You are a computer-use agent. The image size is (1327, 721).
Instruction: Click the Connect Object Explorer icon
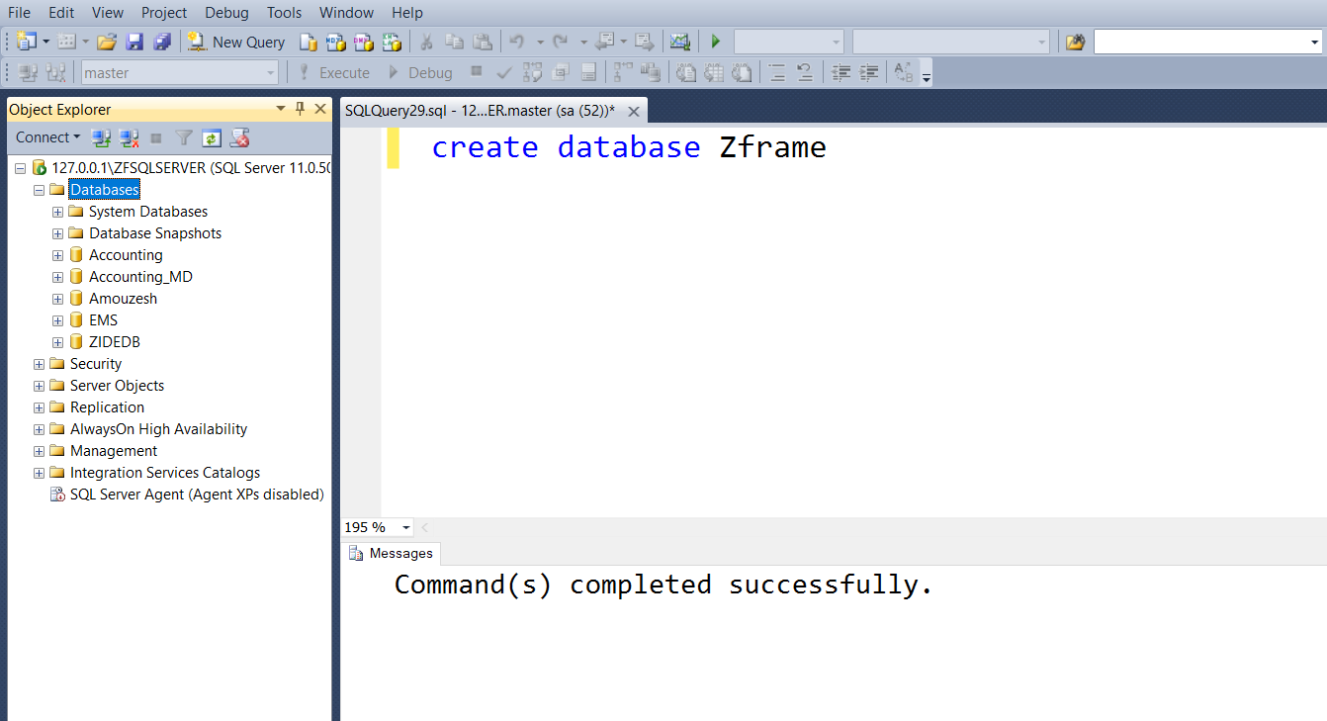(100, 137)
